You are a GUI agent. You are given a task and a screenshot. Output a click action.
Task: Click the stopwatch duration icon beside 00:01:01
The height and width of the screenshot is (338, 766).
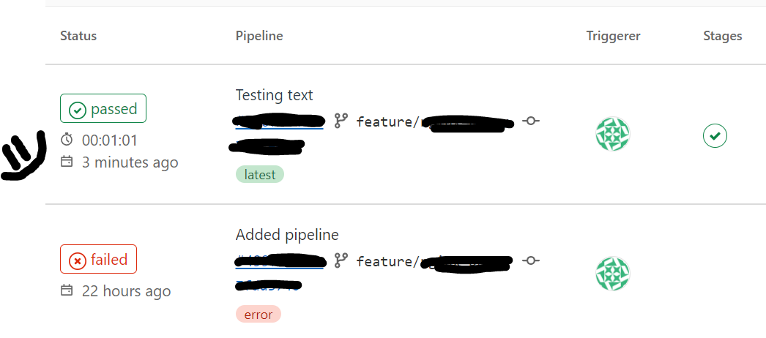tap(67, 140)
